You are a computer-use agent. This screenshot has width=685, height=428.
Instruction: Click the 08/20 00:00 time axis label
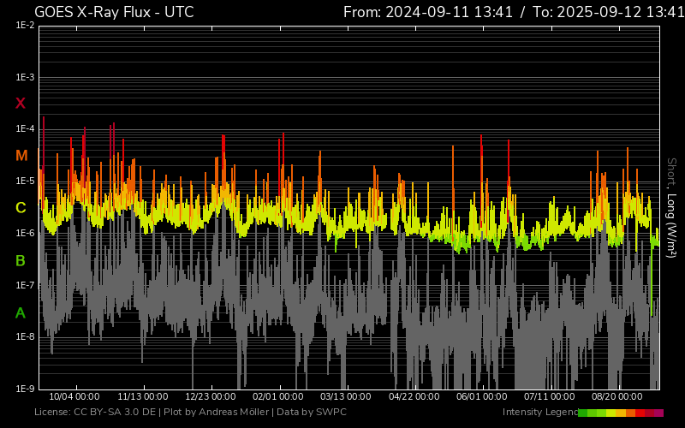click(617, 397)
